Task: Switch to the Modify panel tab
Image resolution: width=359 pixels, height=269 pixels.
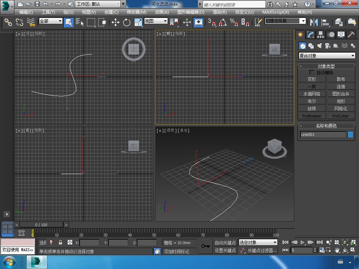Action: (x=310, y=35)
